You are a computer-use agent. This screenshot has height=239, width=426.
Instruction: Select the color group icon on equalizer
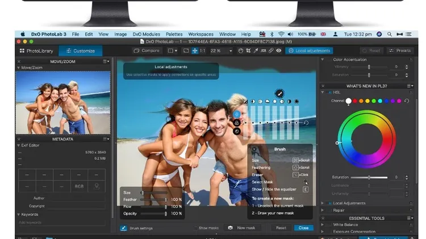[x=237, y=123]
